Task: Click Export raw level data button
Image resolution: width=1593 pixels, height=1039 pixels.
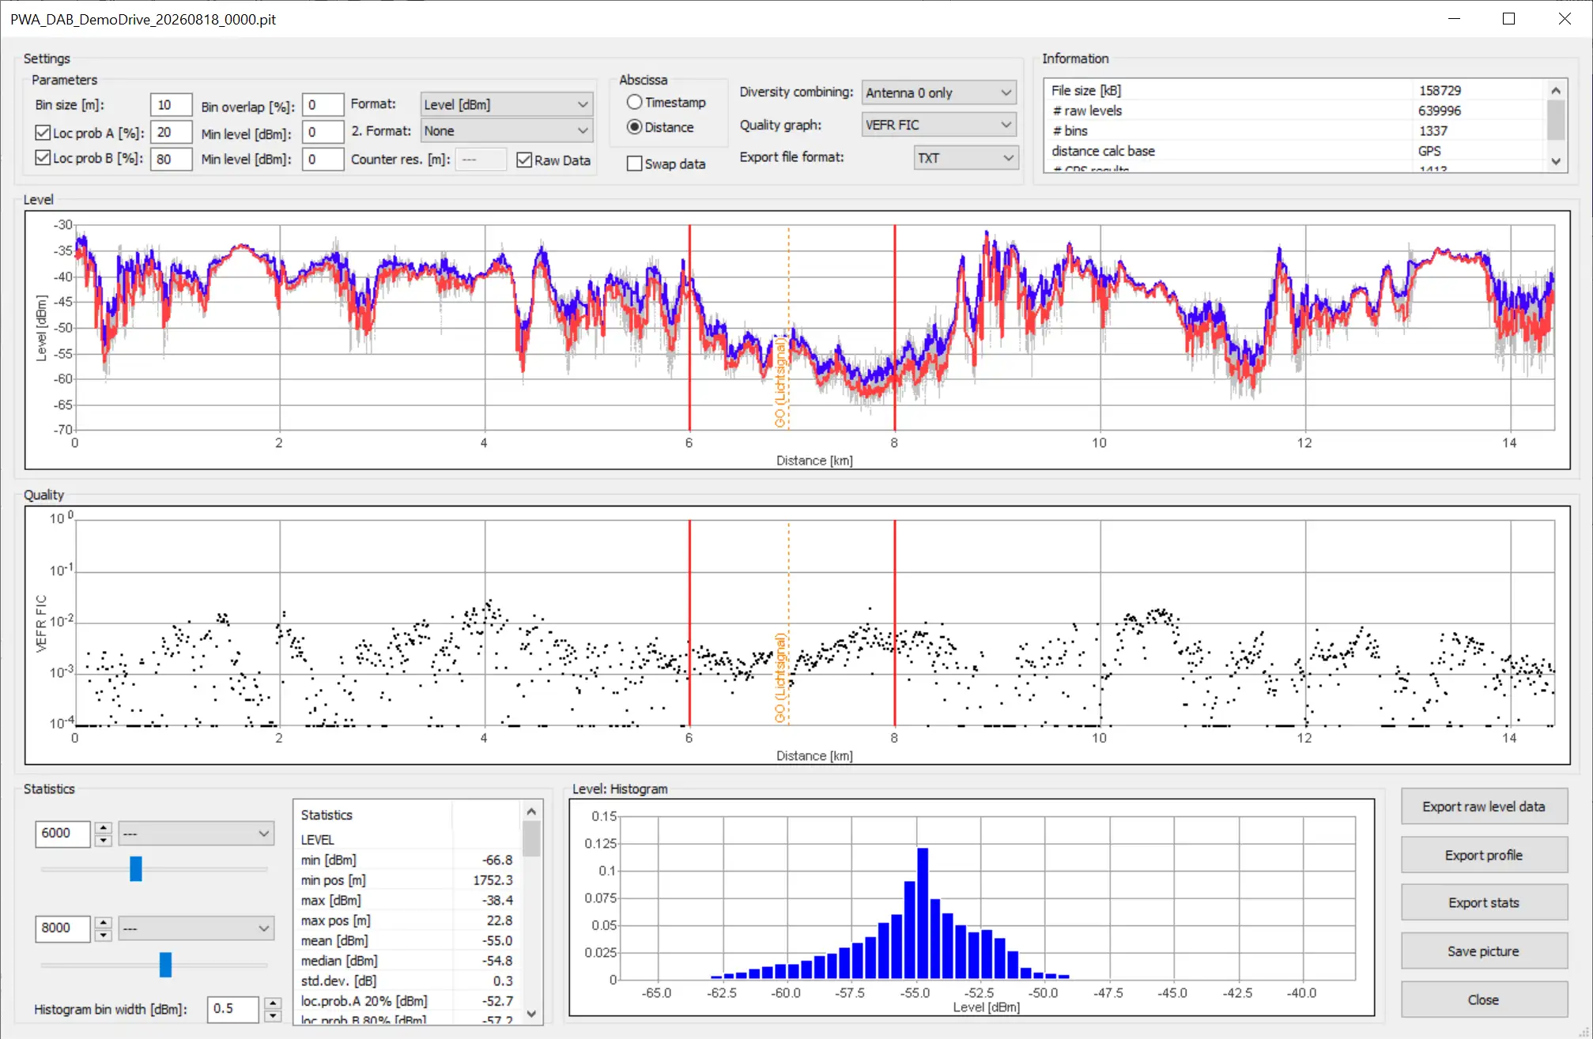Action: coord(1483,807)
